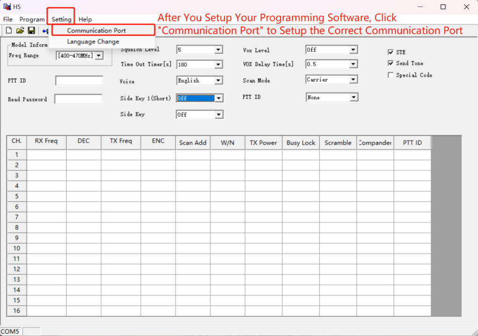Screen dimensions: 478x336
Task: Expand the Vox Level dropdown
Action: (353, 49)
